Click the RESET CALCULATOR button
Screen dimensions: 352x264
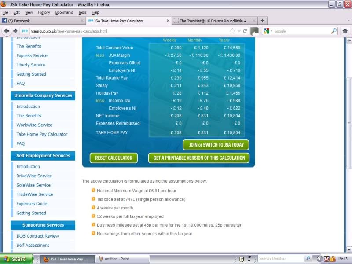coord(114,158)
